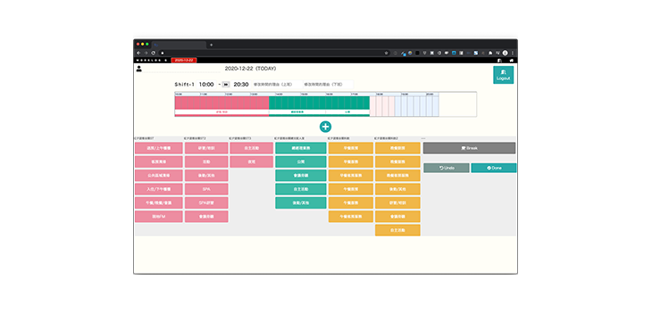Open the browser extensions puzzle icon
Viewport: 652px width, 321px height.
(490, 53)
